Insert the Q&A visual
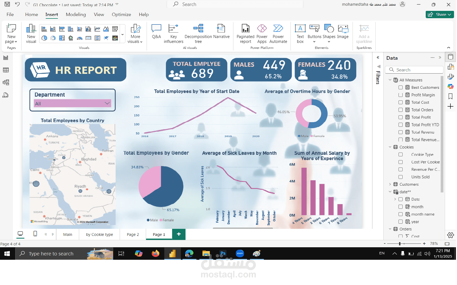457x285 pixels. click(x=156, y=31)
